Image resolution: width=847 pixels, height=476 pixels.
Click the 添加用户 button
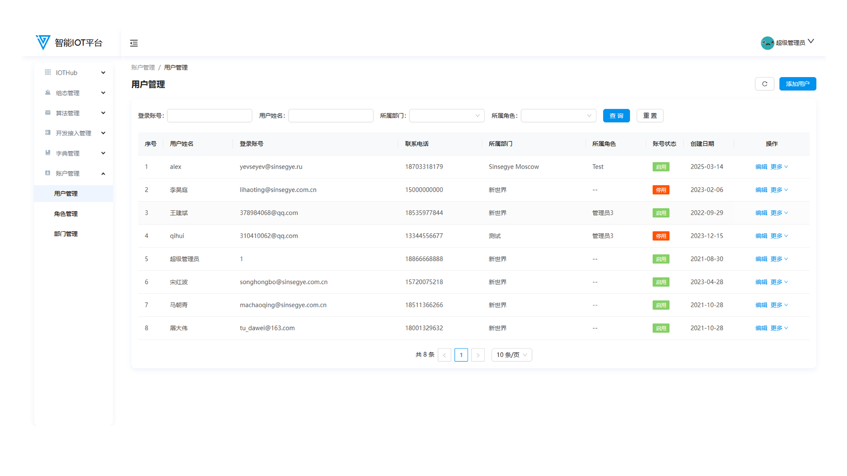797,84
